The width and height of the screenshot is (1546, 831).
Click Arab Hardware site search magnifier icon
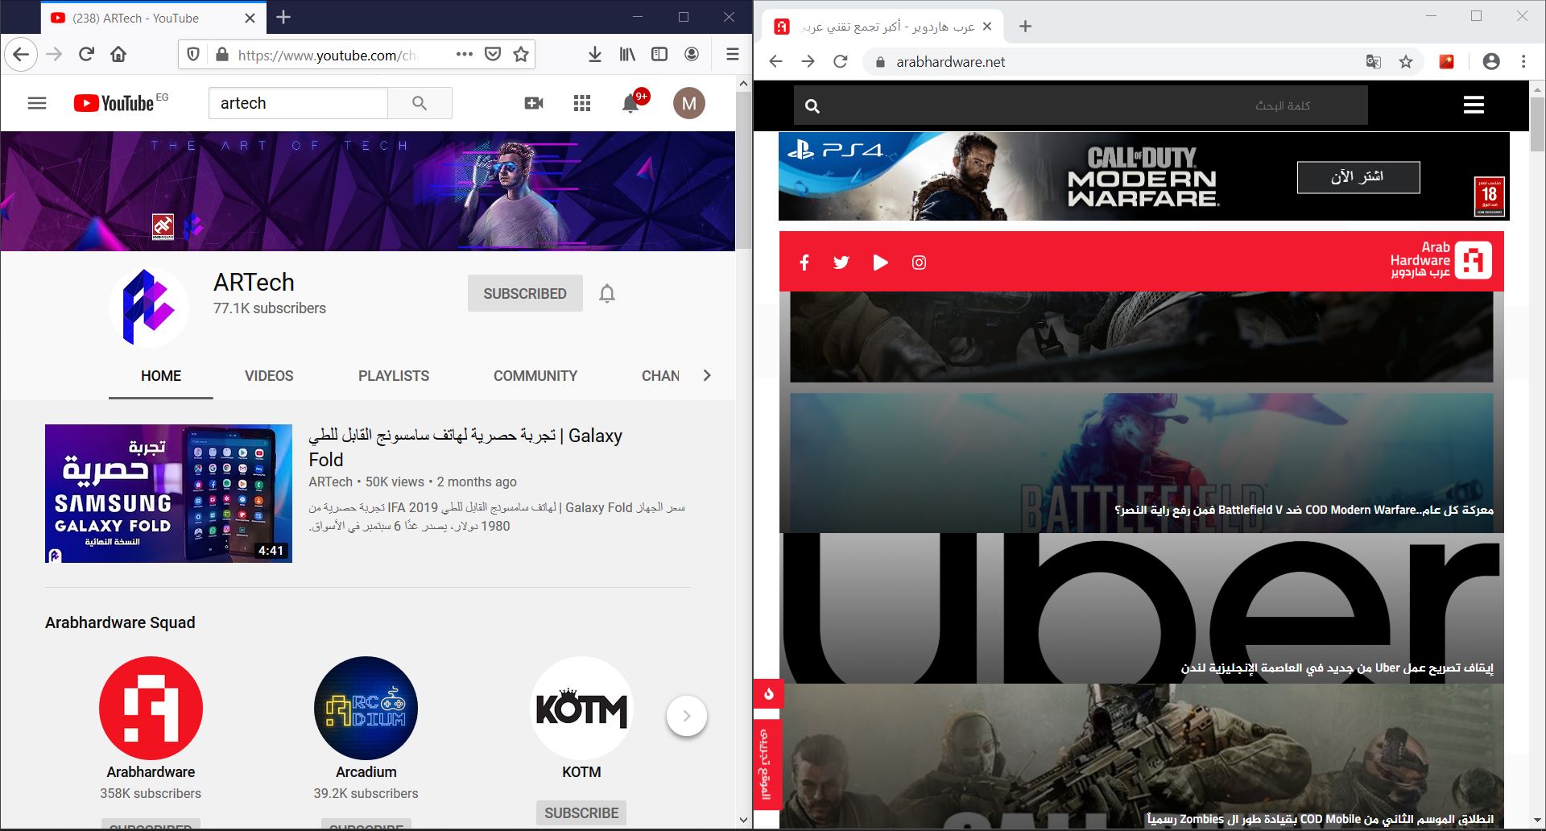[x=812, y=105]
